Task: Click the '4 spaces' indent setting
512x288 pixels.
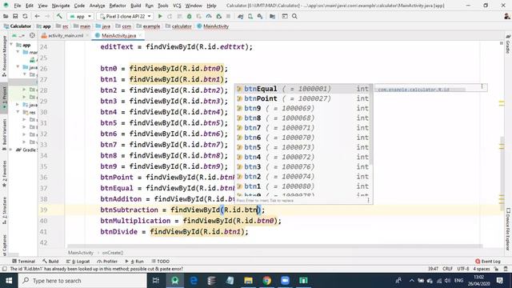Action: click(482, 269)
